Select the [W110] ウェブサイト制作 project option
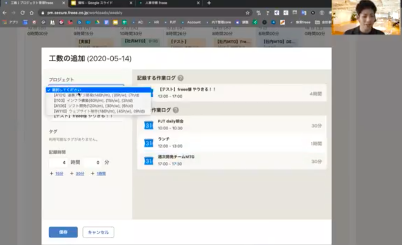The height and width of the screenshot is (245, 402). coord(98,111)
